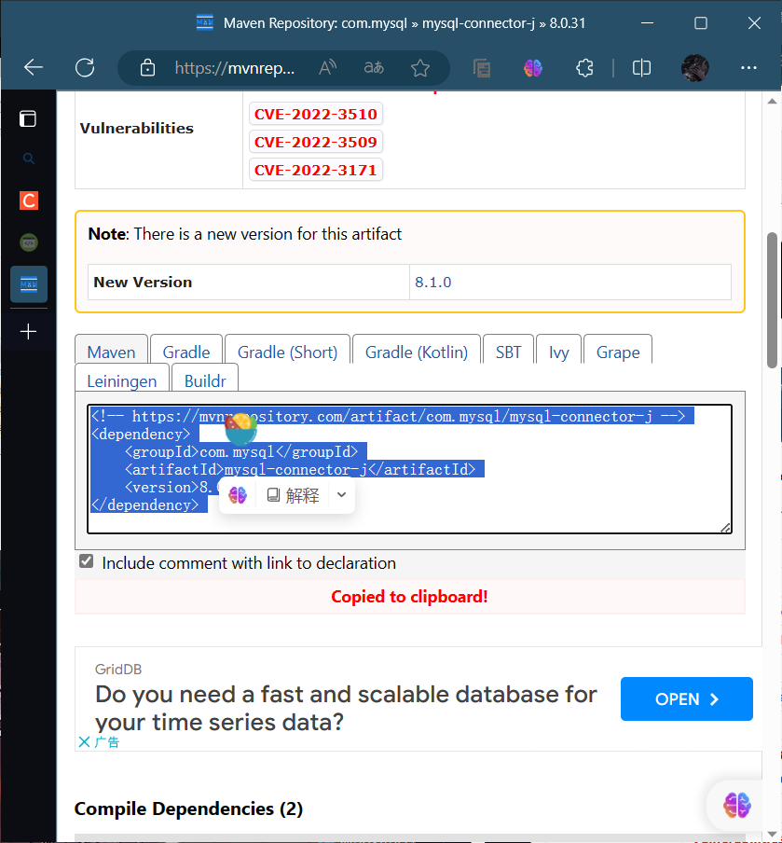Click the scrollbar up arrow
Screen dimensions: 782x843
[773, 101]
